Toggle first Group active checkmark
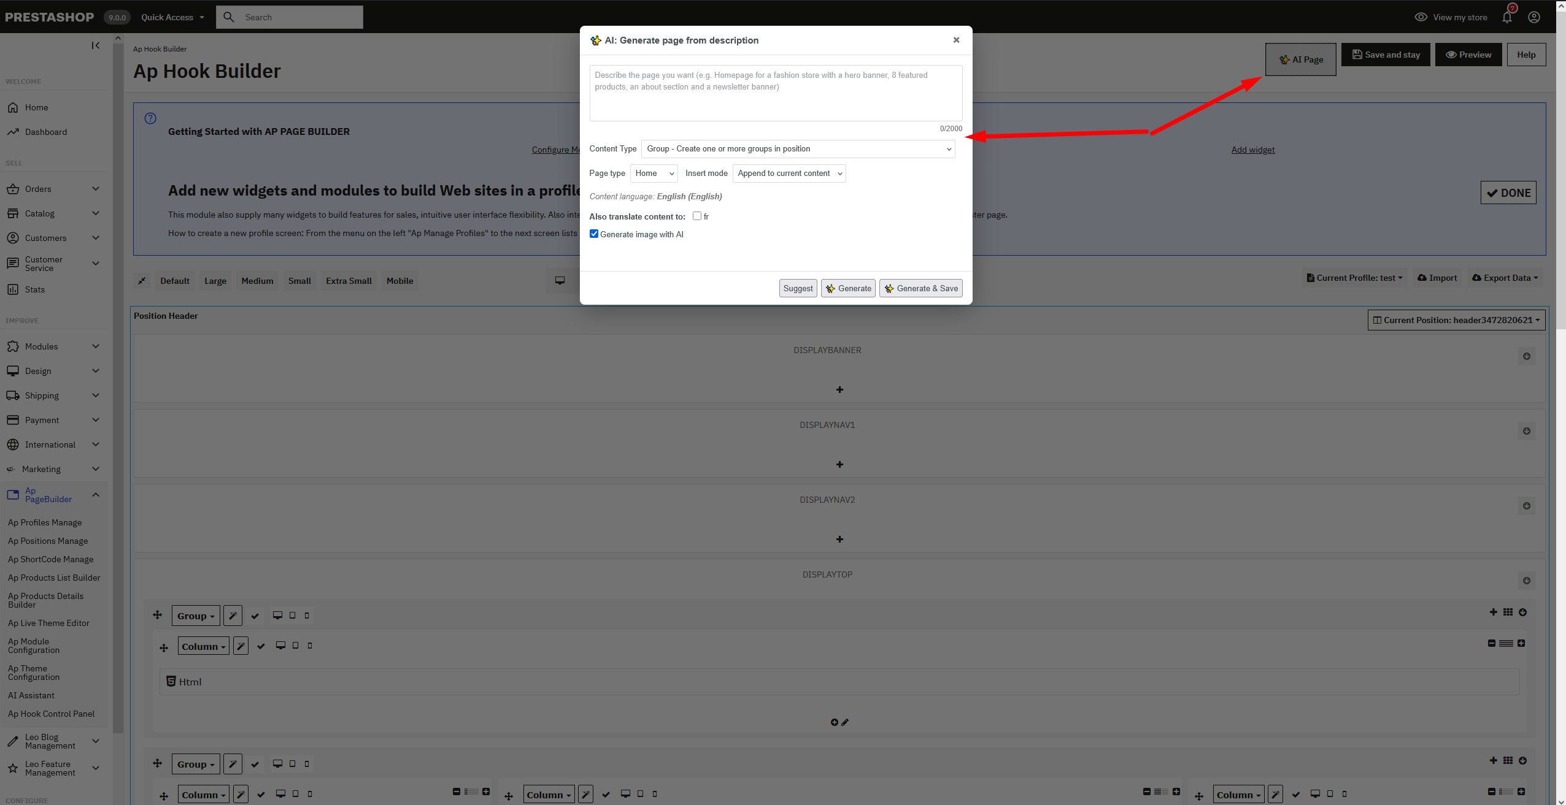Viewport: 1566px width, 805px height. [x=255, y=616]
